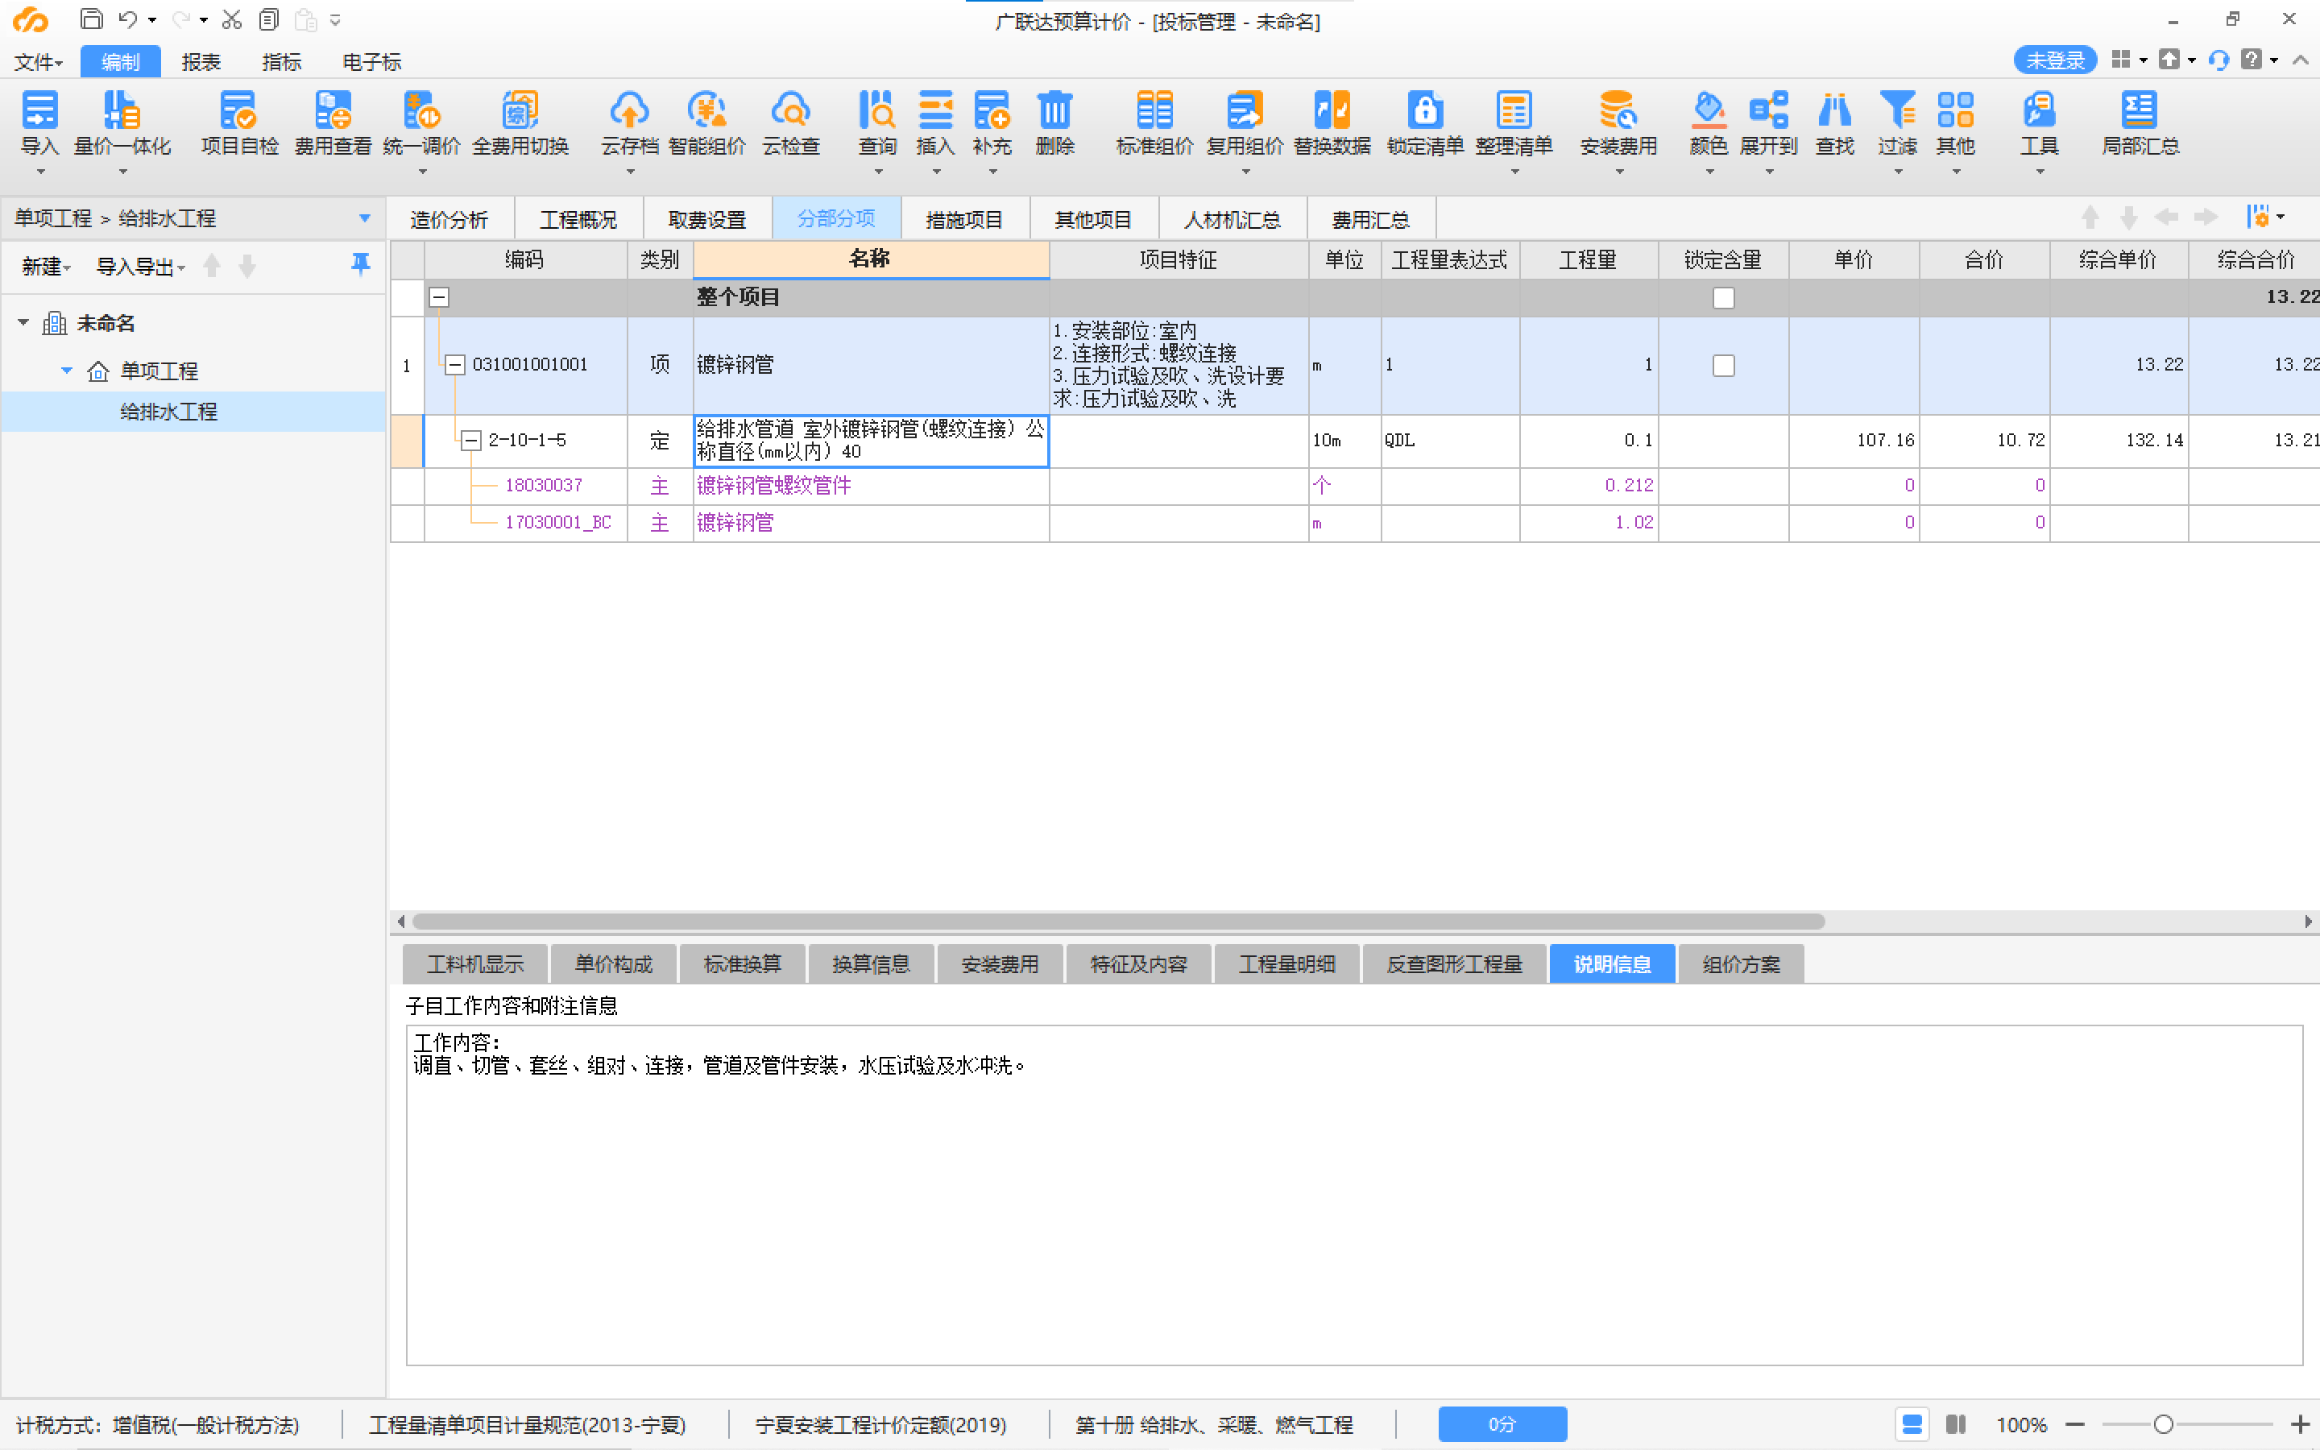
Task: Toggle 锁定含量 checkbox for 镀锌钢管 row
Action: tap(1723, 366)
